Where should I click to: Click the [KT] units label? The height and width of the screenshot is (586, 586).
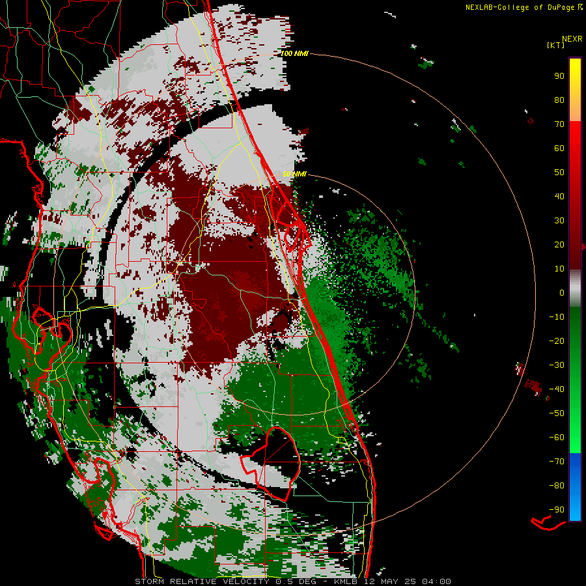point(556,45)
